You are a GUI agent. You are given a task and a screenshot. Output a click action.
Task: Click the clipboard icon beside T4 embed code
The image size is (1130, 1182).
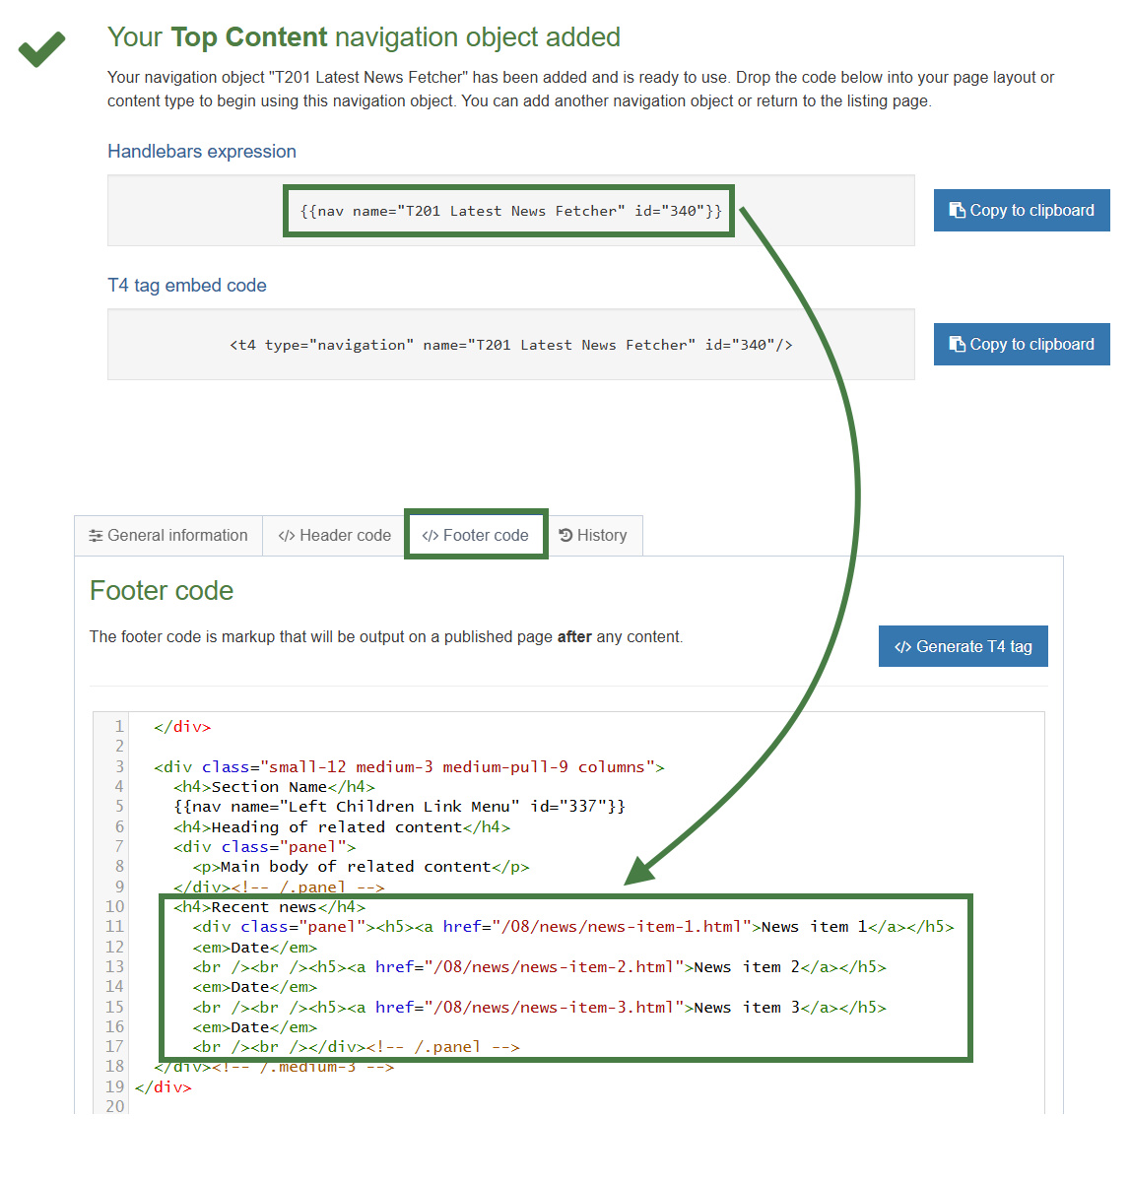click(x=957, y=344)
